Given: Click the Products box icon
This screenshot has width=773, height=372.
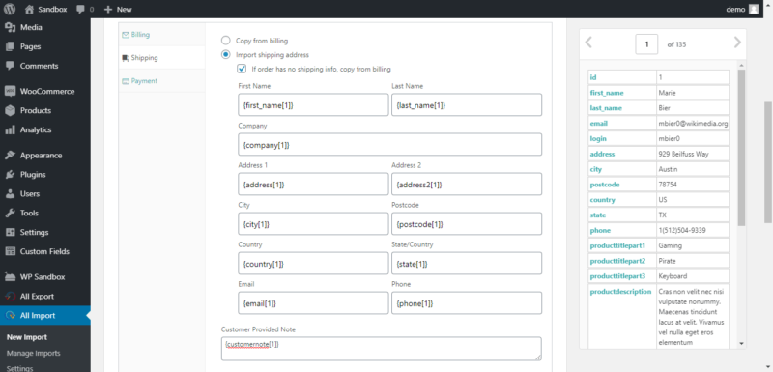Looking at the screenshot, I should click(x=10, y=111).
